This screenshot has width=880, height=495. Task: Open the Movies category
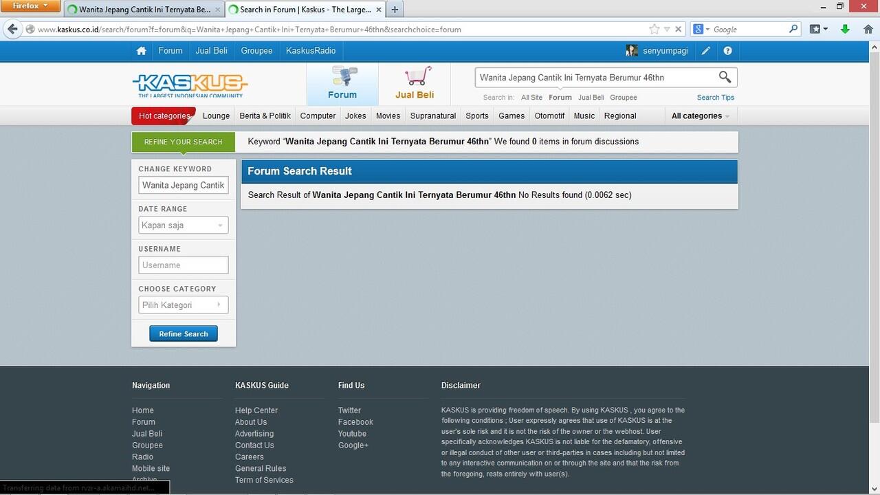click(388, 115)
